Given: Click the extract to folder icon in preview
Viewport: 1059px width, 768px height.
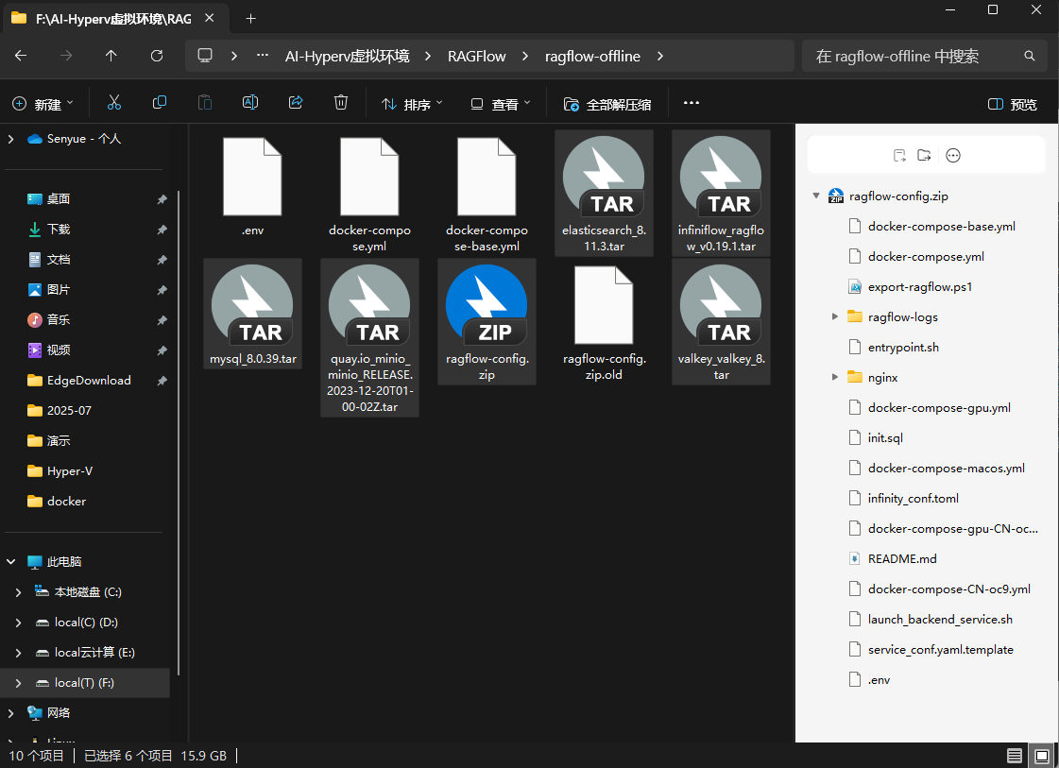Looking at the screenshot, I should 924,155.
